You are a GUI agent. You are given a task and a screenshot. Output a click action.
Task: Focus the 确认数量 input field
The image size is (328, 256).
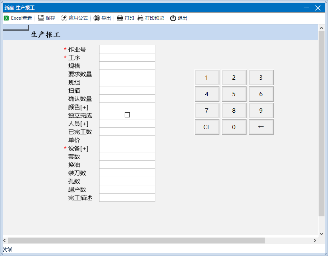coord(127,99)
